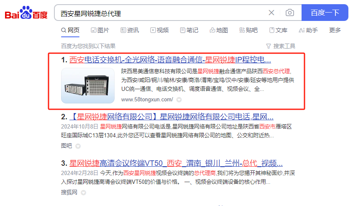The image size is (353, 206).
Task: Open the AI 助手 tab
Action: [308, 30]
